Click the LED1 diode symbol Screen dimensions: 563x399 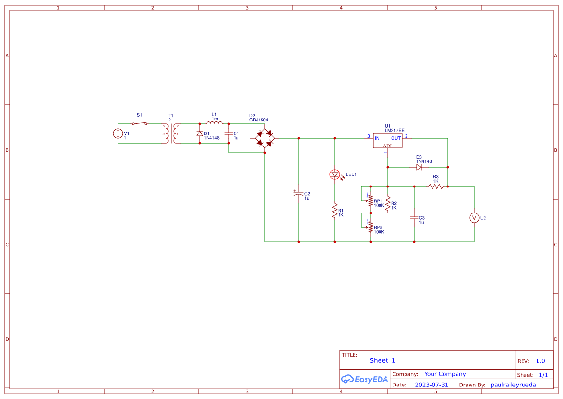(x=335, y=174)
